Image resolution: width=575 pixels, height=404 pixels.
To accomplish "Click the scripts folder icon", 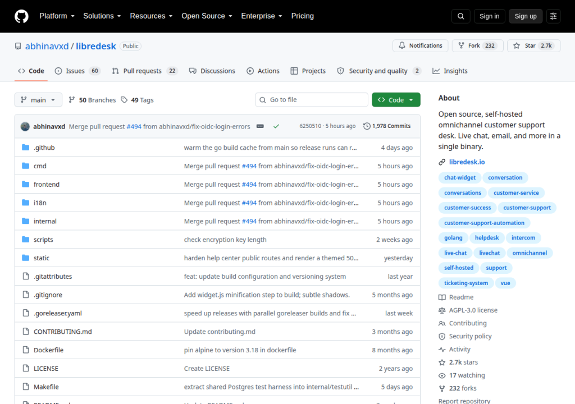I will coord(26,240).
